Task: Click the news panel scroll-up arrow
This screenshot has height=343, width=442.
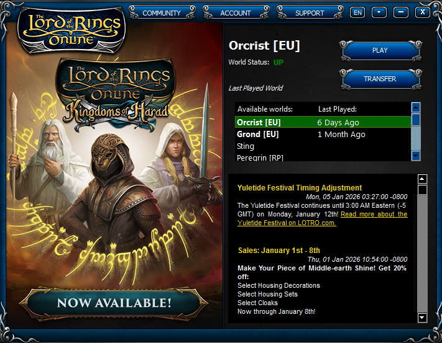Action: (422, 179)
